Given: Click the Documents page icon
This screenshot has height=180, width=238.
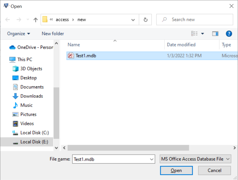Looking at the screenshot, I should point(15,87).
